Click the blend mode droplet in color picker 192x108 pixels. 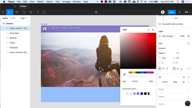pyautogui.click(x=148, y=30)
